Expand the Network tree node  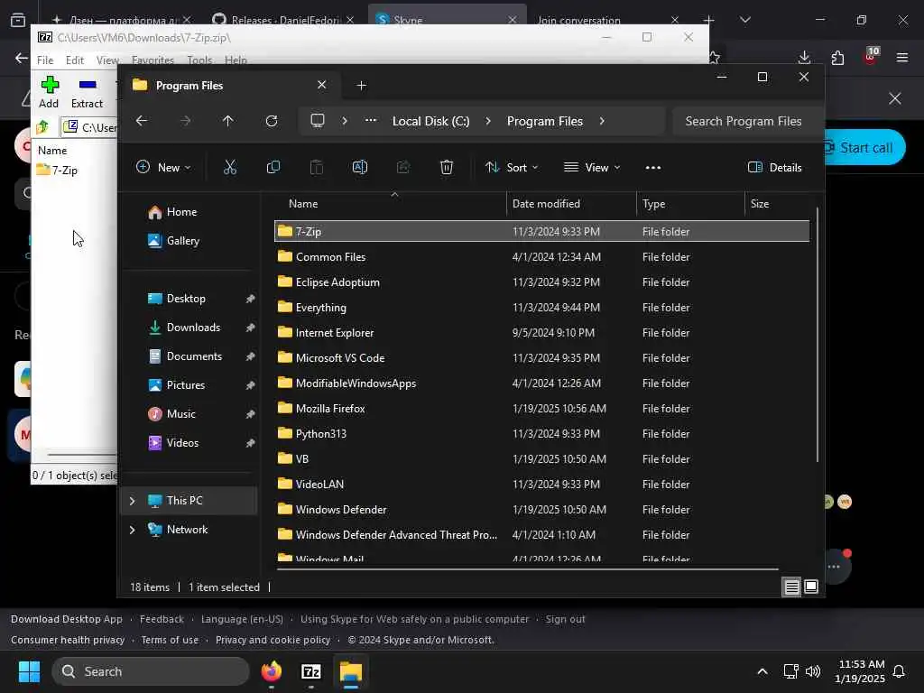(132, 529)
